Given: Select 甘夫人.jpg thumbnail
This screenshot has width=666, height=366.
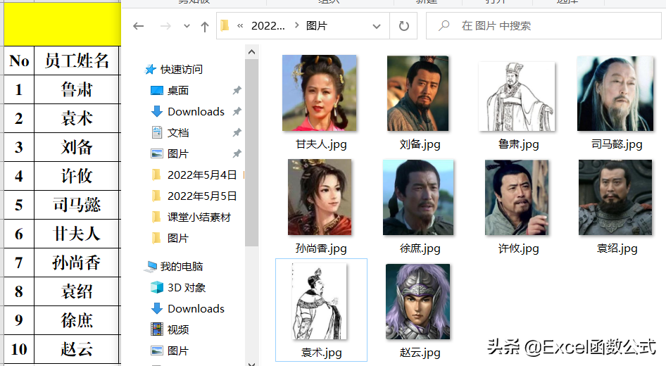Looking at the screenshot, I should pyautogui.click(x=320, y=93).
